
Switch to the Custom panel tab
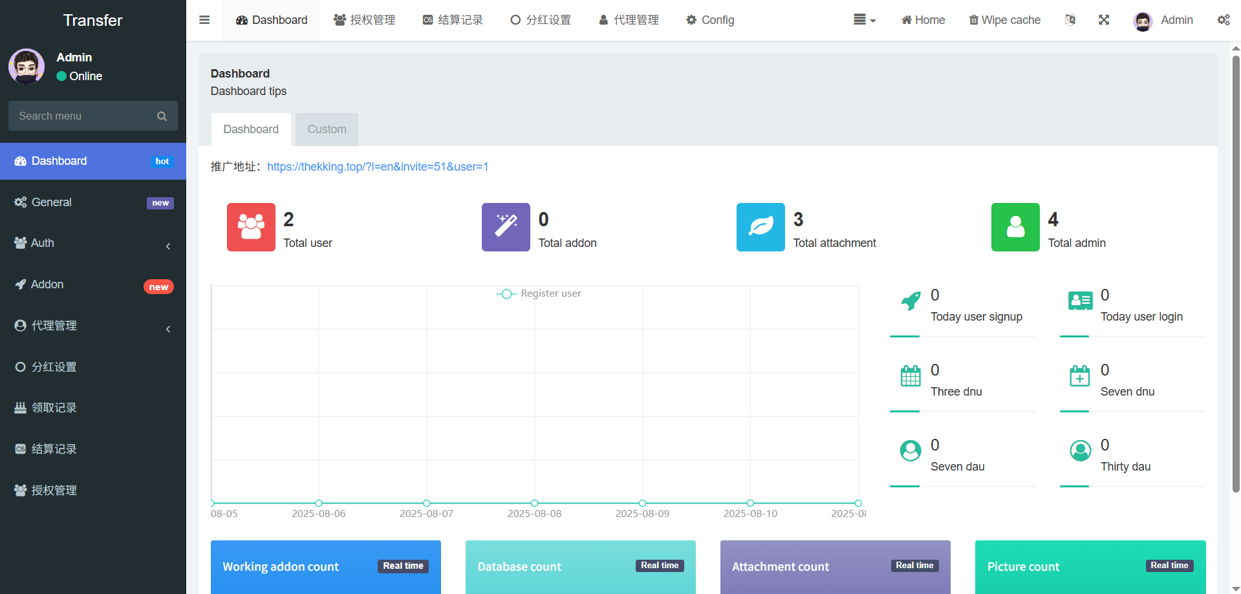(327, 129)
